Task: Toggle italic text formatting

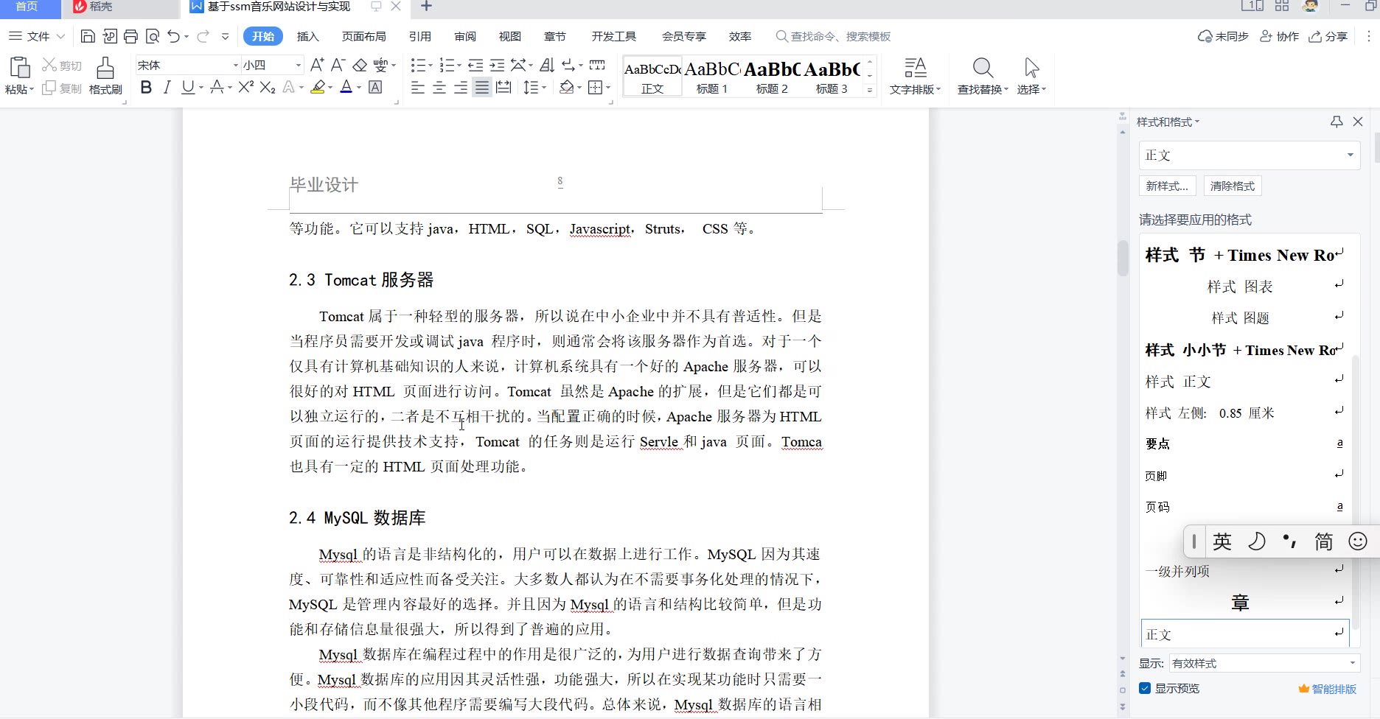Action: pyautogui.click(x=167, y=88)
